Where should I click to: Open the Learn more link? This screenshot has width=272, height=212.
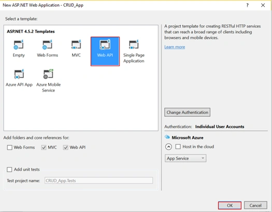pos(175,47)
